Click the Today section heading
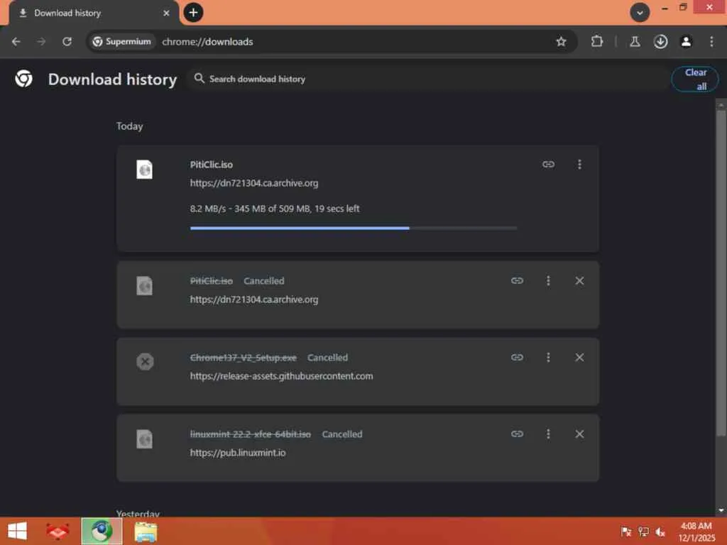Viewport: 727px width, 545px height. (129, 126)
